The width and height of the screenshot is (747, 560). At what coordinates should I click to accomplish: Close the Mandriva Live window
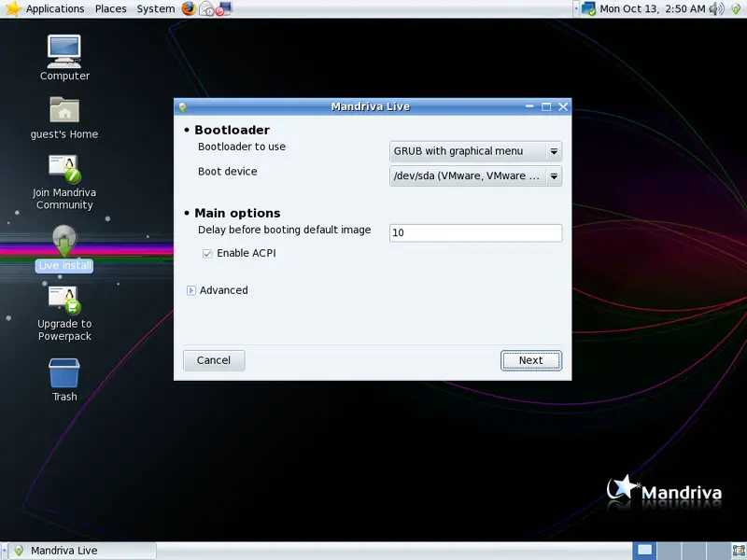[563, 106]
